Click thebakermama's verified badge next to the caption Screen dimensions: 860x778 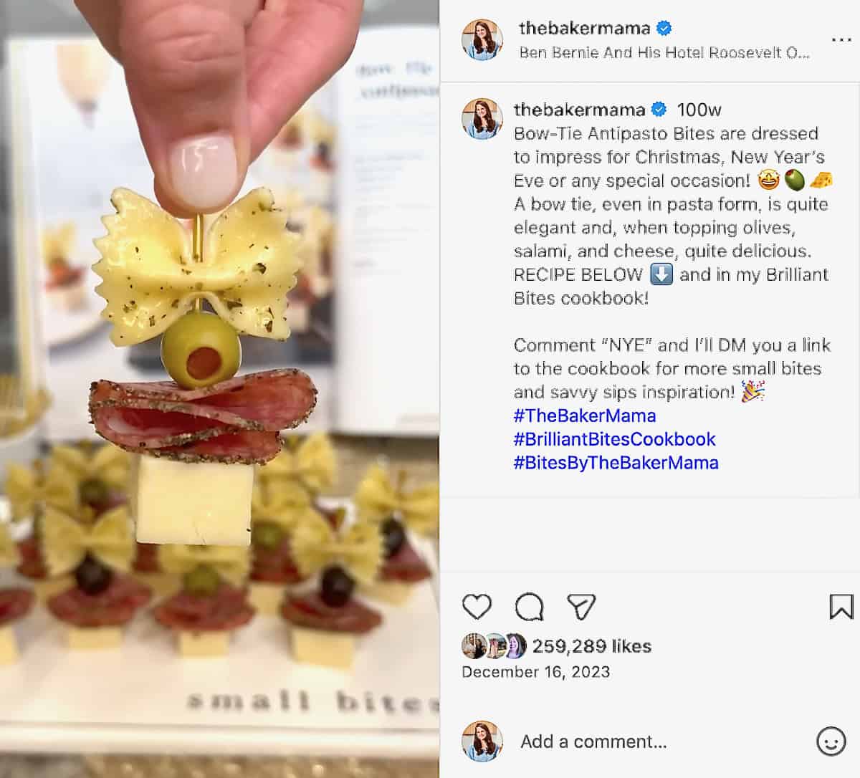point(659,110)
